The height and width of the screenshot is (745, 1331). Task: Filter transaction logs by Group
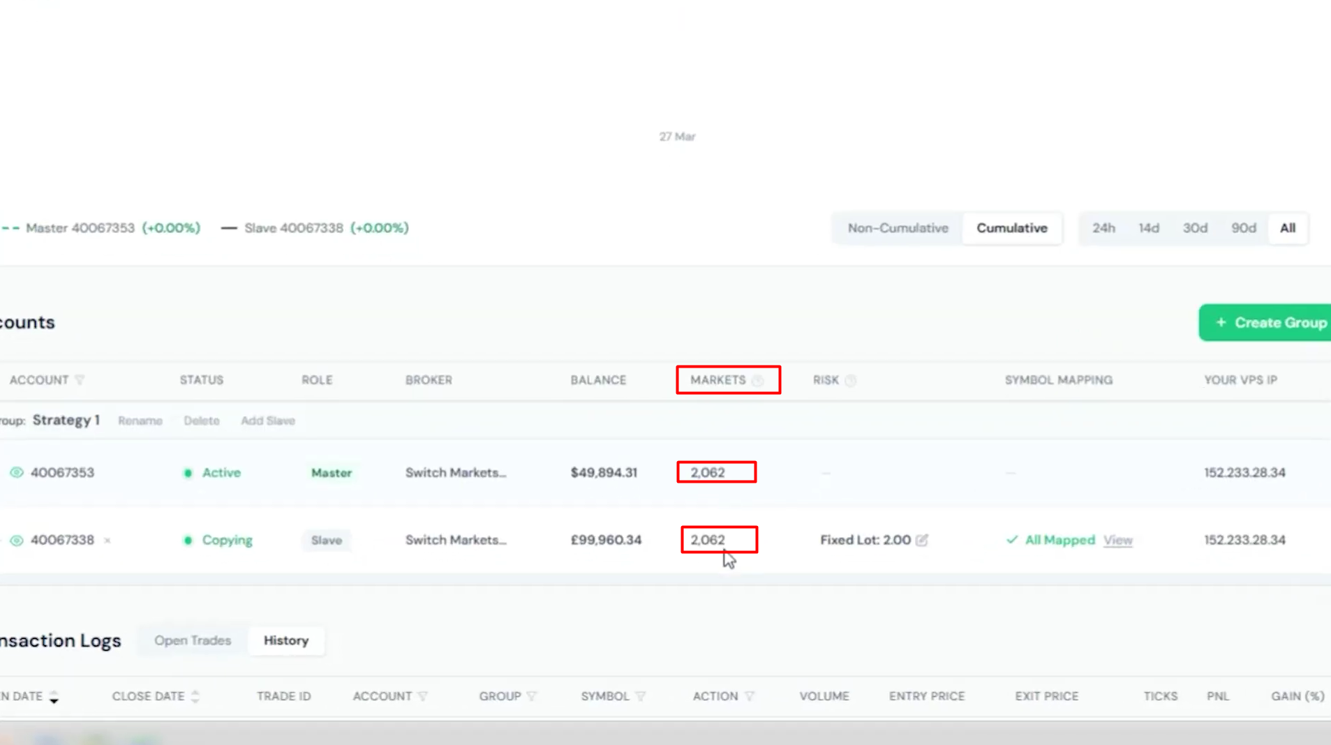tap(532, 696)
